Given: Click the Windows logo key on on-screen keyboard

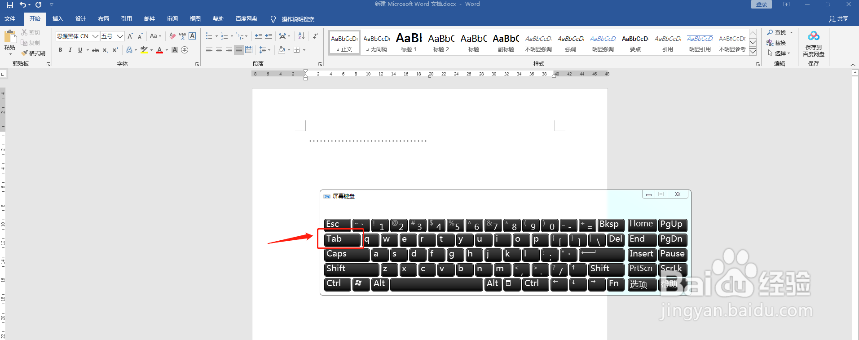Looking at the screenshot, I should click(x=361, y=284).
